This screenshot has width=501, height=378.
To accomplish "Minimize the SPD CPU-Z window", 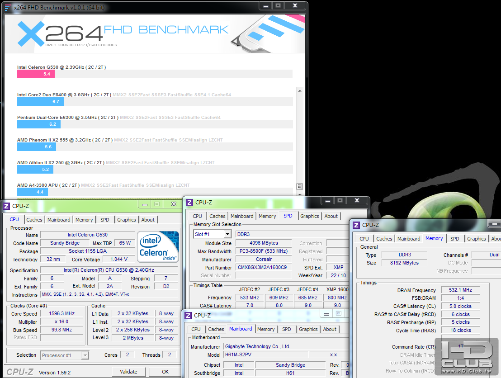I will point(327,201).
